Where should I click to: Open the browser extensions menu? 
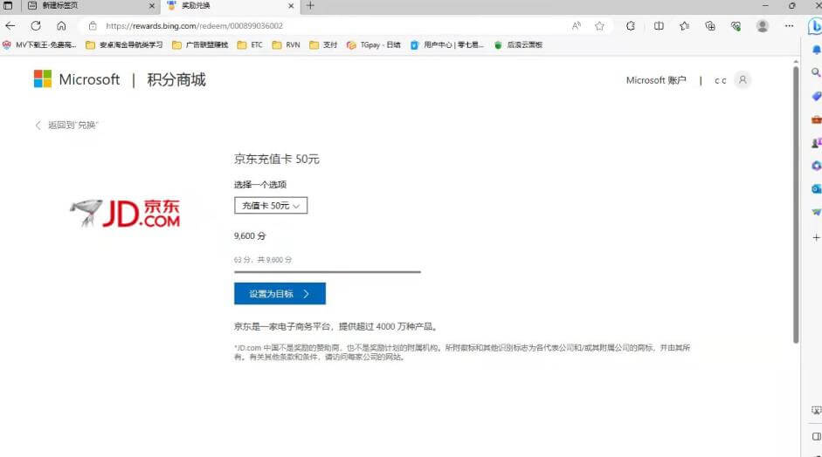[631, 25]
